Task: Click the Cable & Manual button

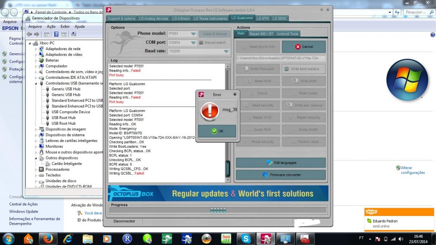Action: click(215, 34)
